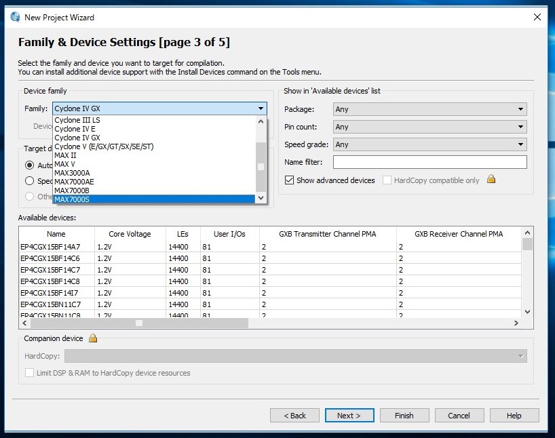Select device EP4CGX15BF14C6 in the table
Viewport: 555px width, 438px height.
[x=50, y=258]
